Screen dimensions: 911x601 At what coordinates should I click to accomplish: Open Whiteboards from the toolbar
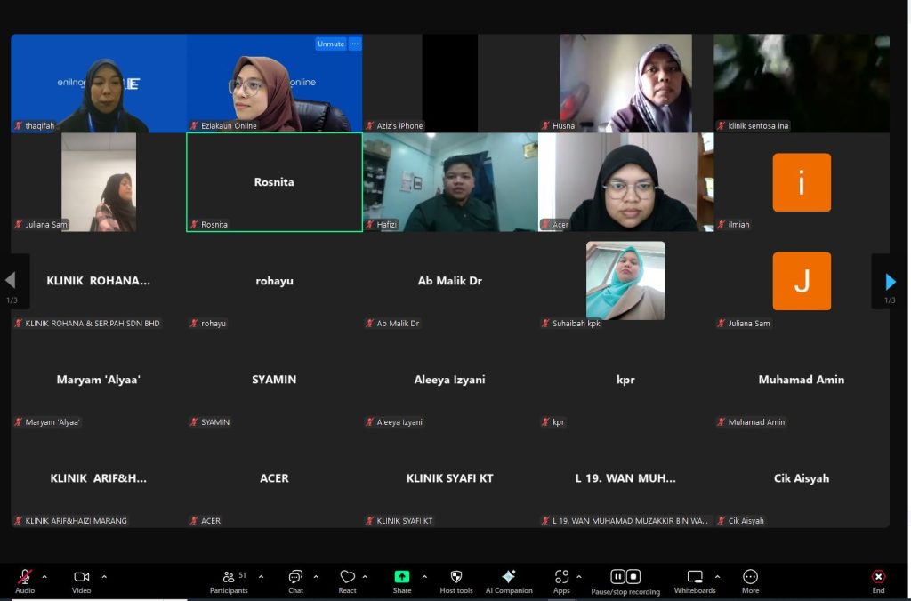695,577
